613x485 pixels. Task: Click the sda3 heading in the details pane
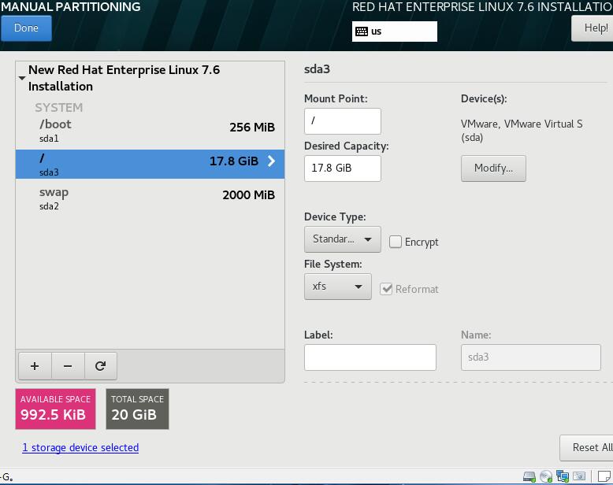(x=317, y=69)
